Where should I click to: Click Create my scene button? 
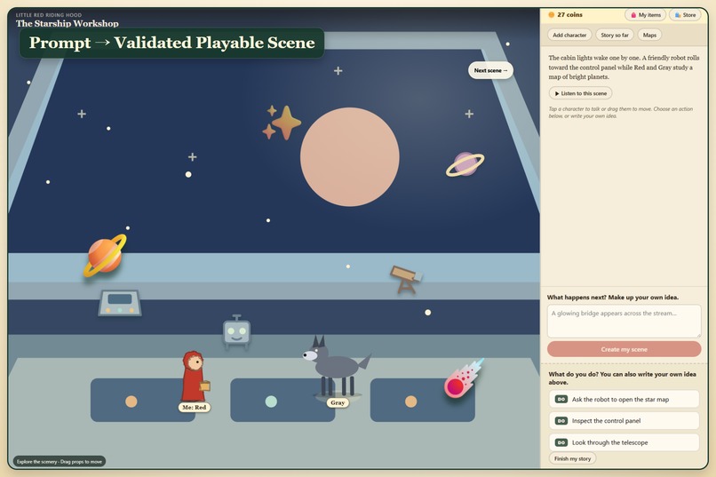coord(624,349)
